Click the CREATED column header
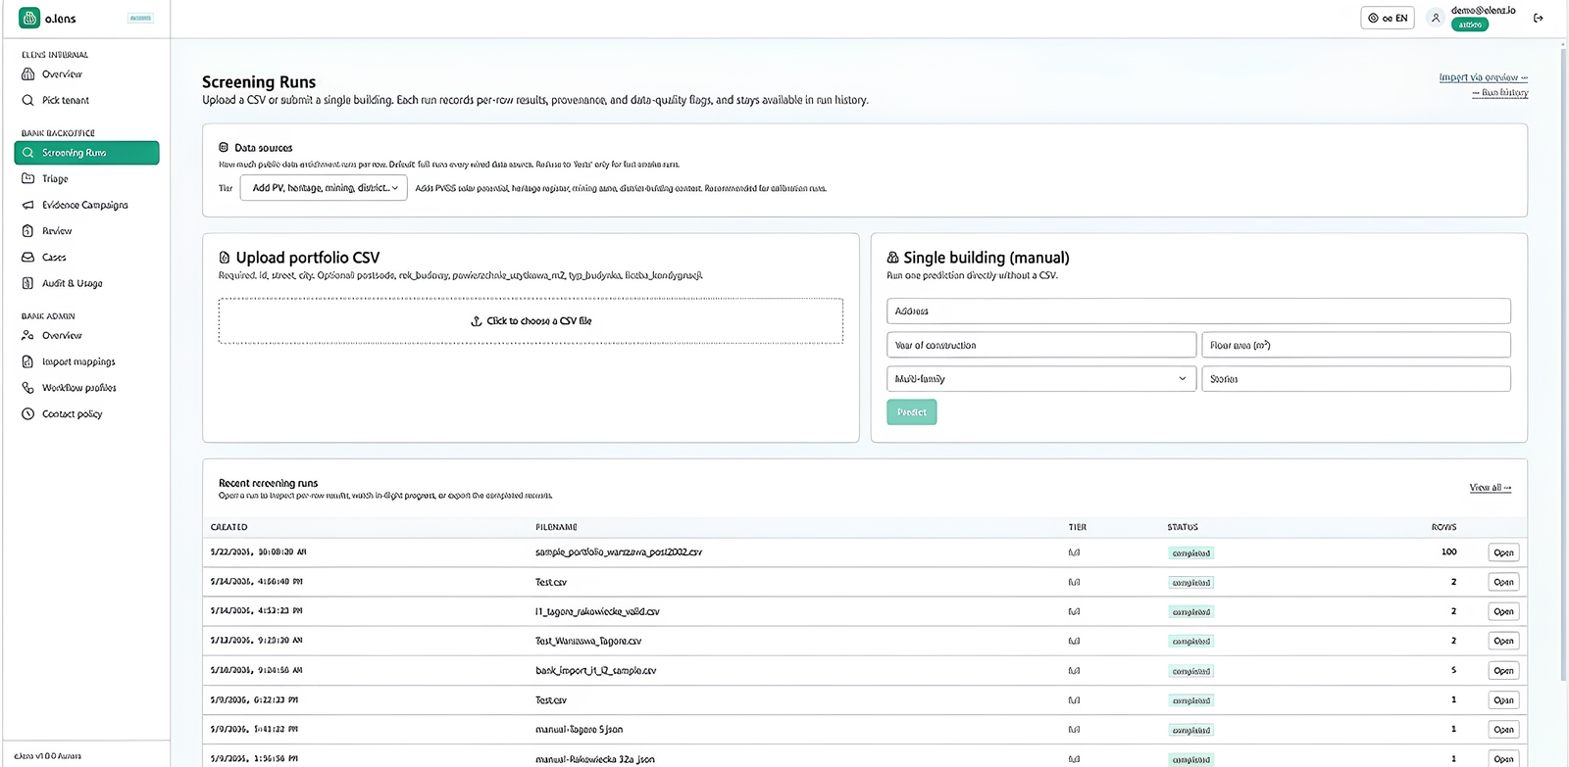 click(229, 527)
